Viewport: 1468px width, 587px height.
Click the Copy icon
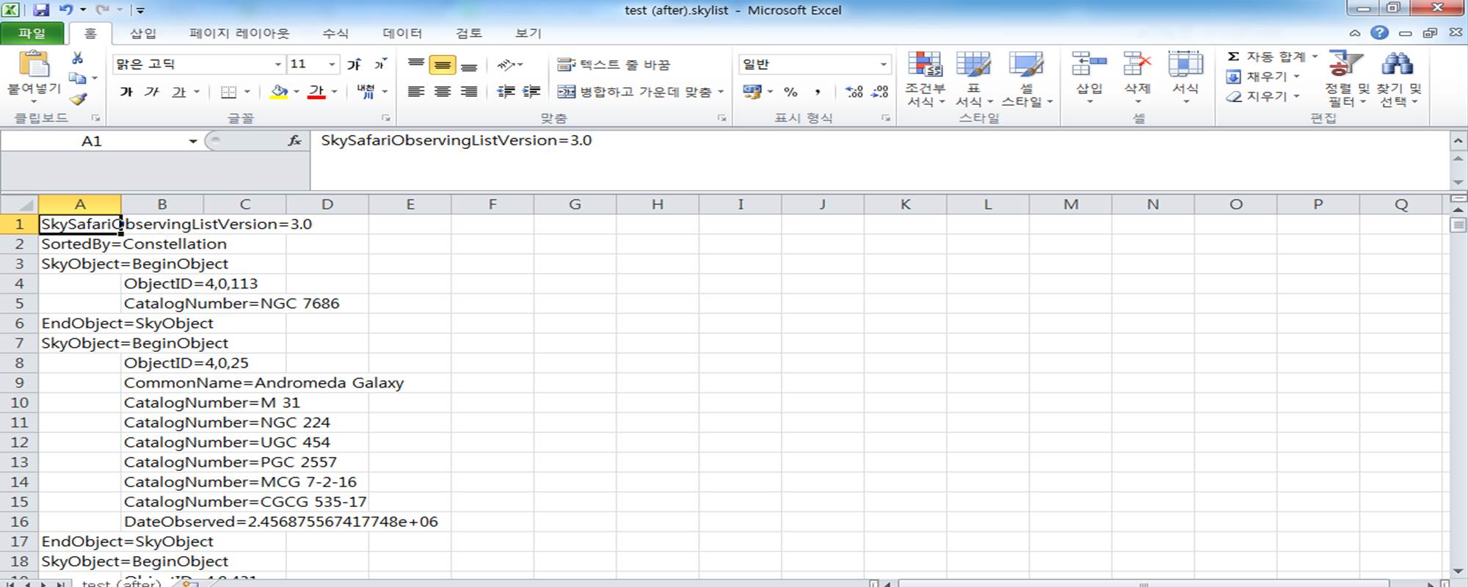(x=77, y=78)
